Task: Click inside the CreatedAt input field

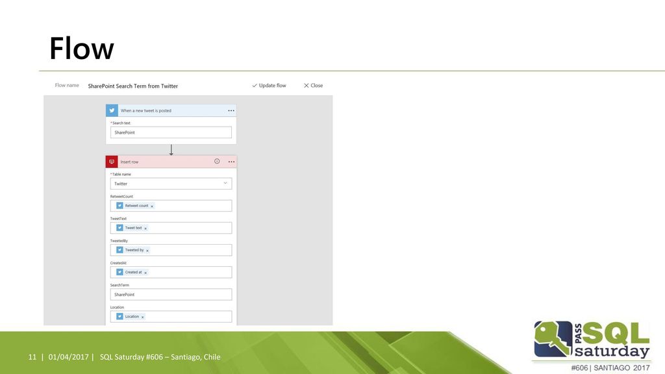Action: point(171,272)
